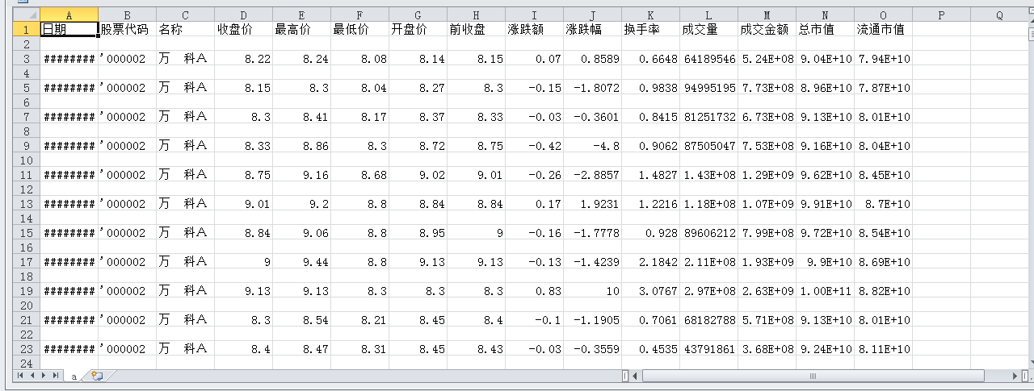Select cell with value -4.8
Viewport: 1034px width, 391px height.
(x=592, y=146)
